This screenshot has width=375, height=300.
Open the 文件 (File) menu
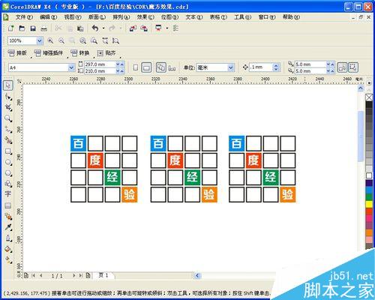click(x=24, y=17)
